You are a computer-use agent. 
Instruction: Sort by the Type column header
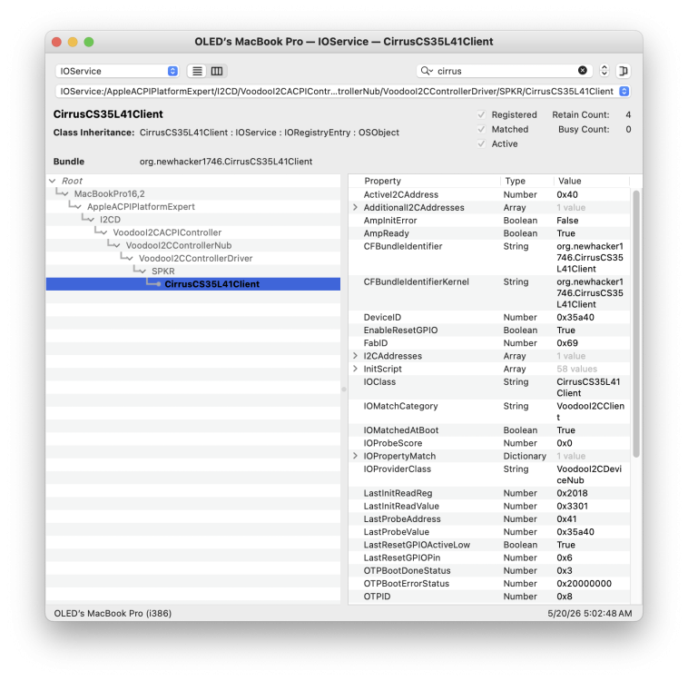527,181
